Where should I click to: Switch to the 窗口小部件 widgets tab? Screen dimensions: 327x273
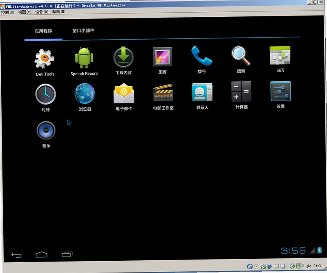coord(83,31)
